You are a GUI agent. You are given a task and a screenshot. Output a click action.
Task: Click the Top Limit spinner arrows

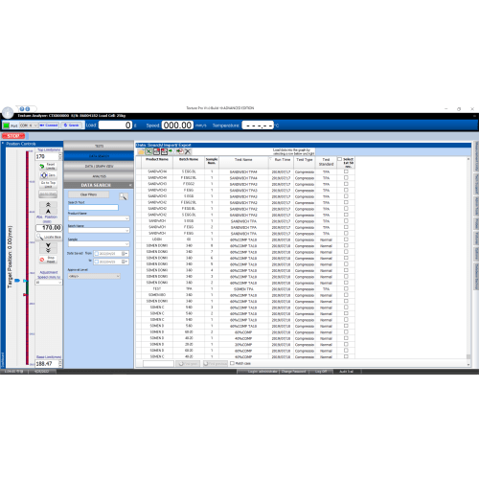[60, 156]
